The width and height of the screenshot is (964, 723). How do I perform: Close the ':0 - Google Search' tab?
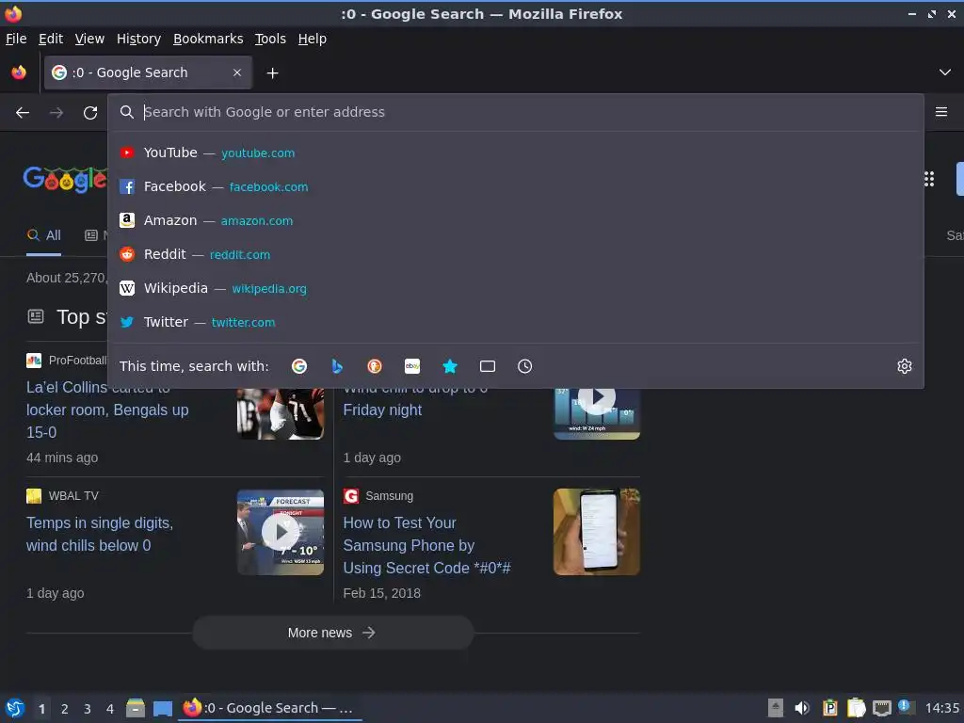237,72
